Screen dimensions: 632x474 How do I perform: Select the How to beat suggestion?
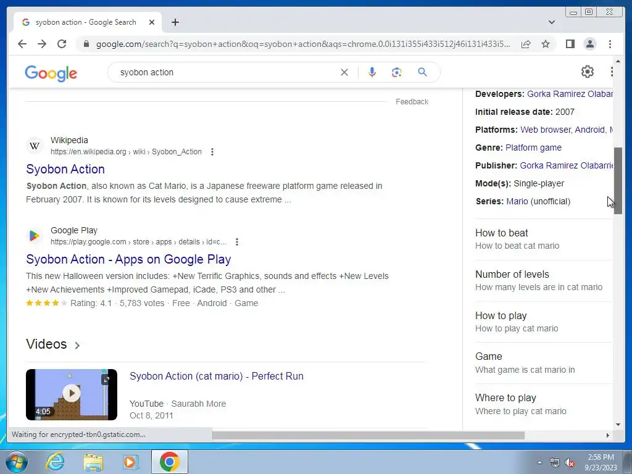pos(543,239)
